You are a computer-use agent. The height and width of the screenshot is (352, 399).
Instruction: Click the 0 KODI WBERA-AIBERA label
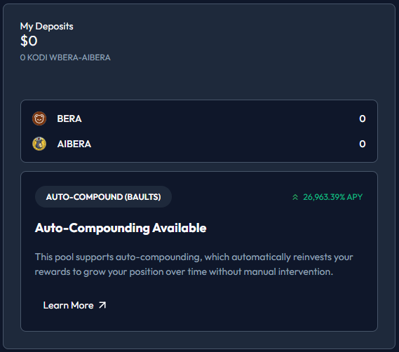point(65,57)
